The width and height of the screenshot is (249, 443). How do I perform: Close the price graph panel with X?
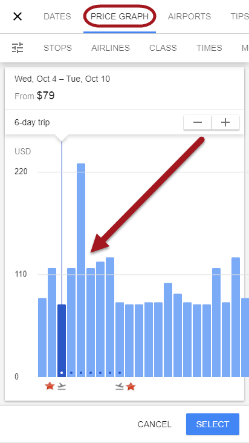pyautogui.click(x=18, y=16)
